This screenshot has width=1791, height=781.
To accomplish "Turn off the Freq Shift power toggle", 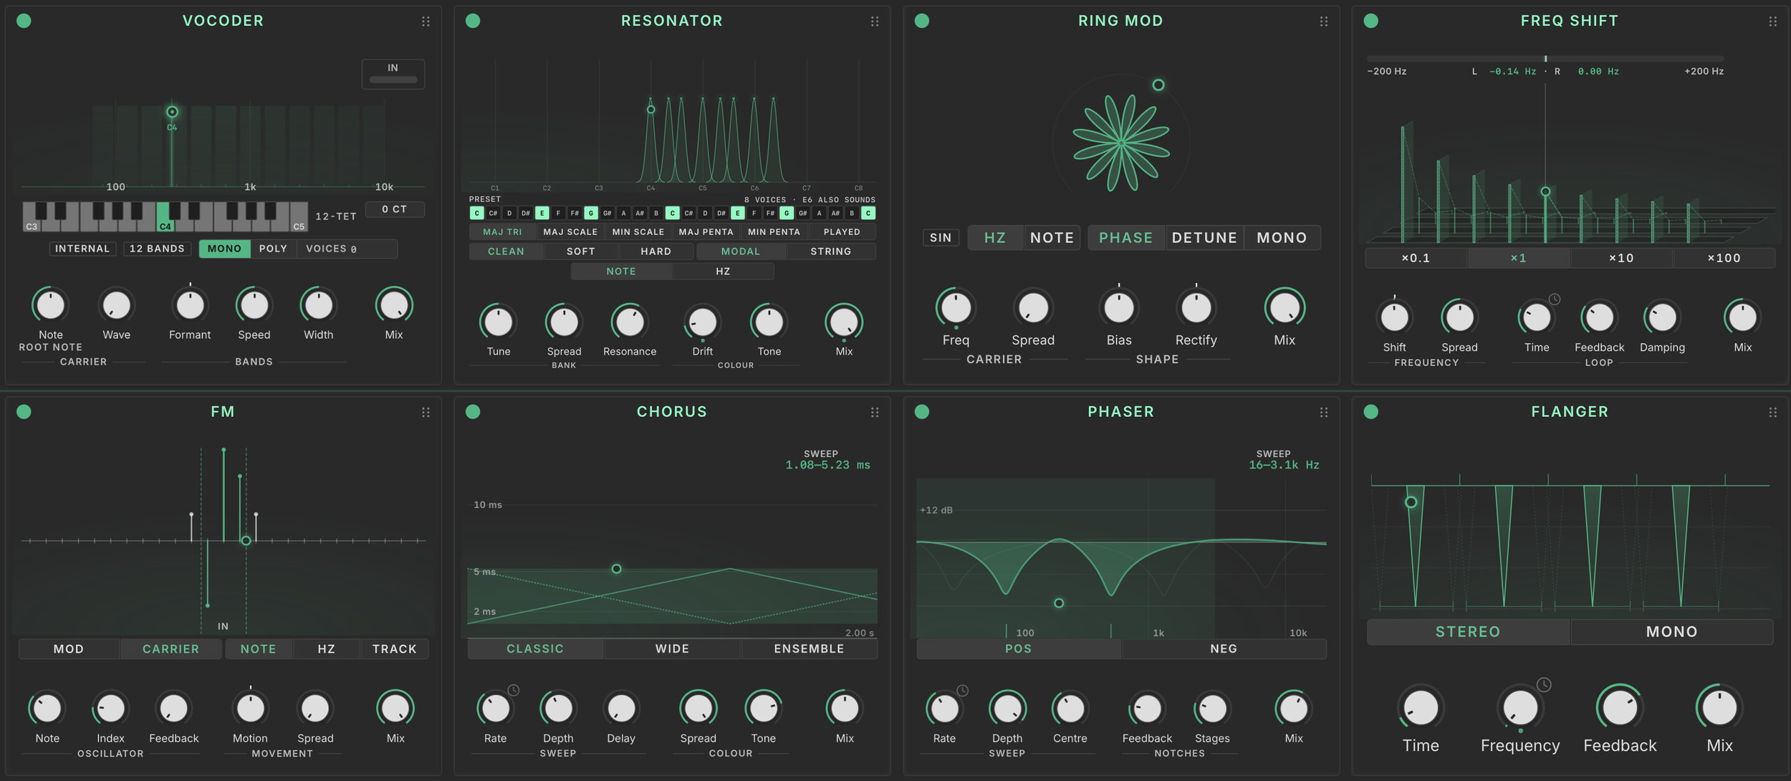I will 1371,21.
